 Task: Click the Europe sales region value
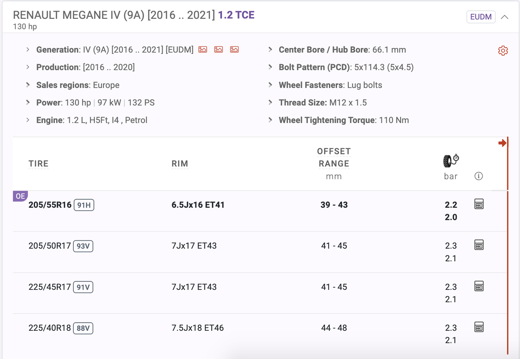point(106,85)
